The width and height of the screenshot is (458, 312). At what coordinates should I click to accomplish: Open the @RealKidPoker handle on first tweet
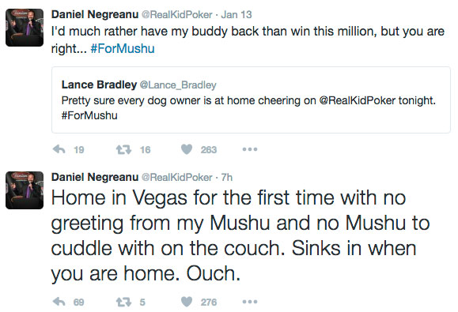(177, 14)
